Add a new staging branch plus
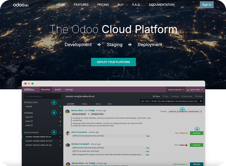 [x=60, y=112]
